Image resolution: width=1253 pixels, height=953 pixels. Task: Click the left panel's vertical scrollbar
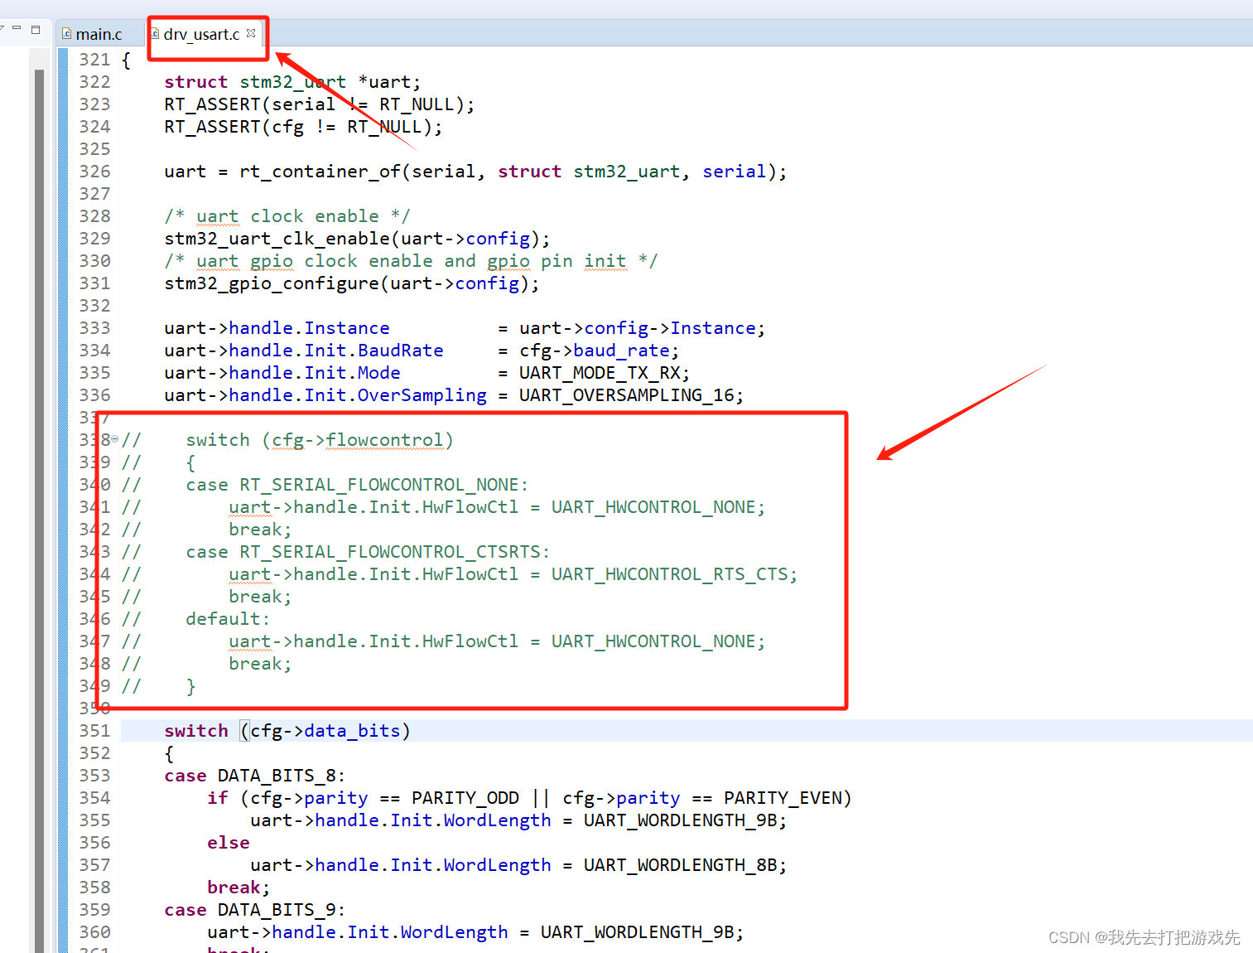coord(39,510)
